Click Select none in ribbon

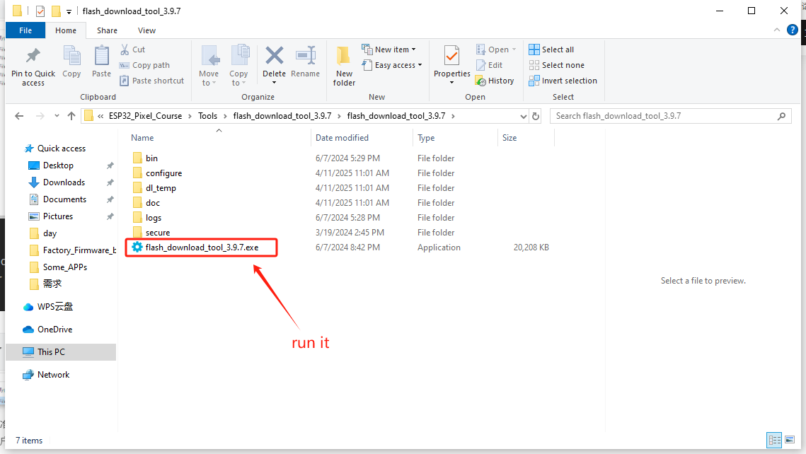point(556,65)
